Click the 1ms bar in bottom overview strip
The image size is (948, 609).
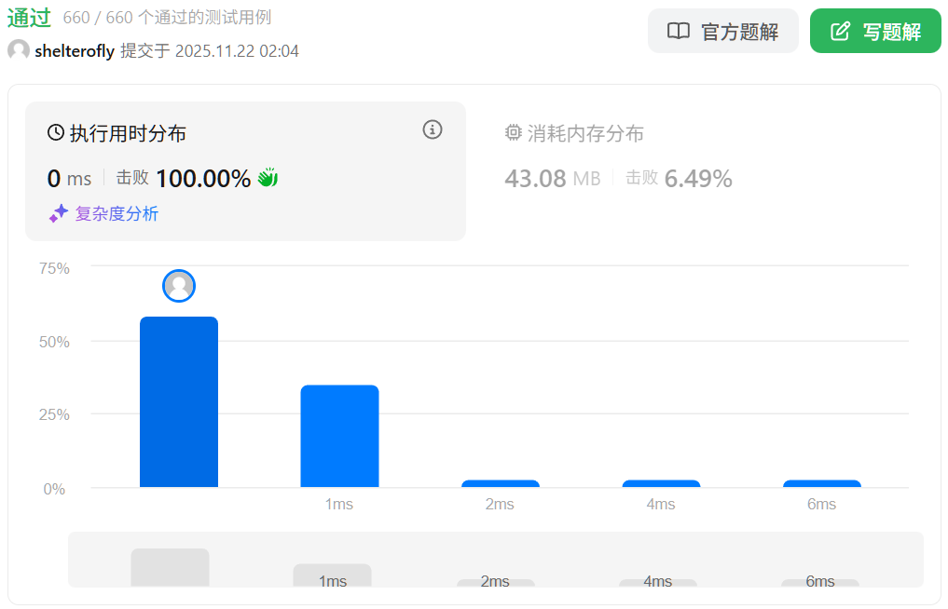(x=332, y=575)
